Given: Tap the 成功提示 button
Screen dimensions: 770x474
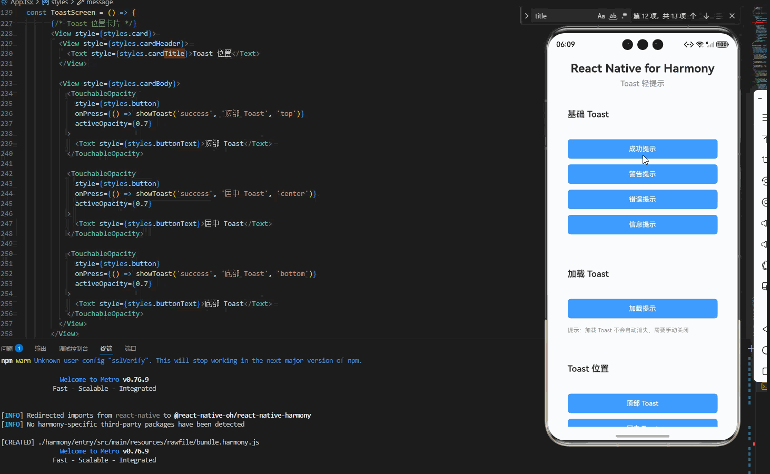Looking at the screenshot, I should point(643,149).
